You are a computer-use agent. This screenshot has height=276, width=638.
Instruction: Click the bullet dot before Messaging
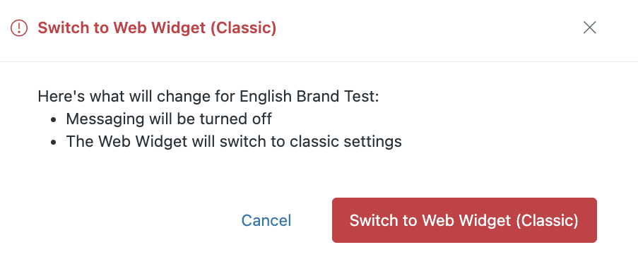pos(53,120)
